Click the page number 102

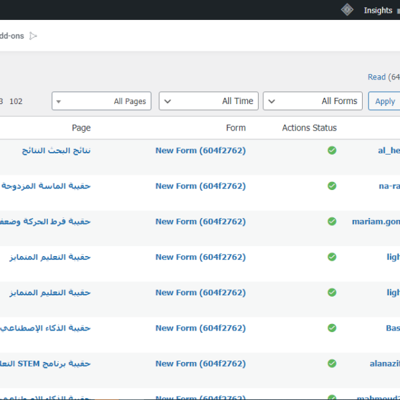point(16,101)
